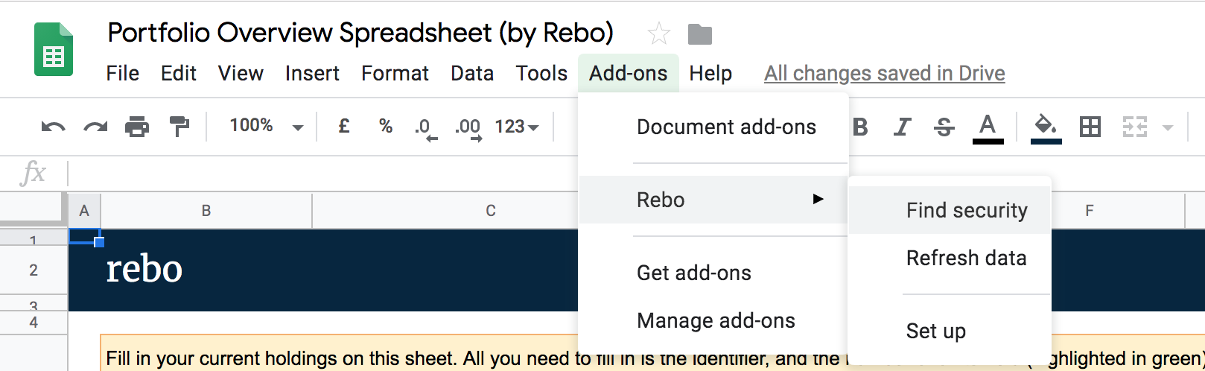Click the merge cells icon

(1135, 127)
